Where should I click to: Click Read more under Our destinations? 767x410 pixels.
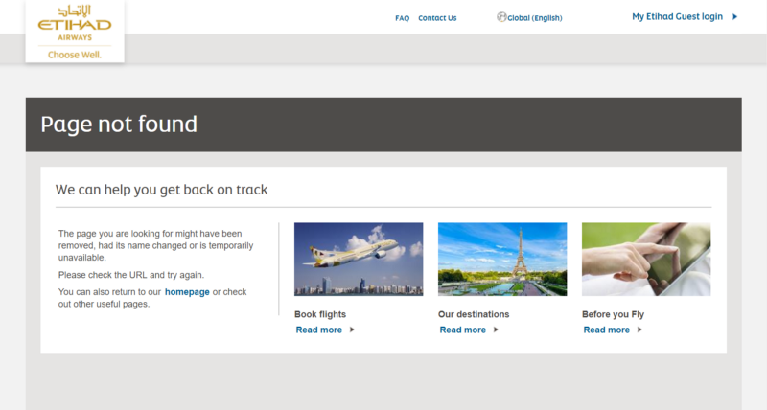pyautogui.click(x=463, y=330)
